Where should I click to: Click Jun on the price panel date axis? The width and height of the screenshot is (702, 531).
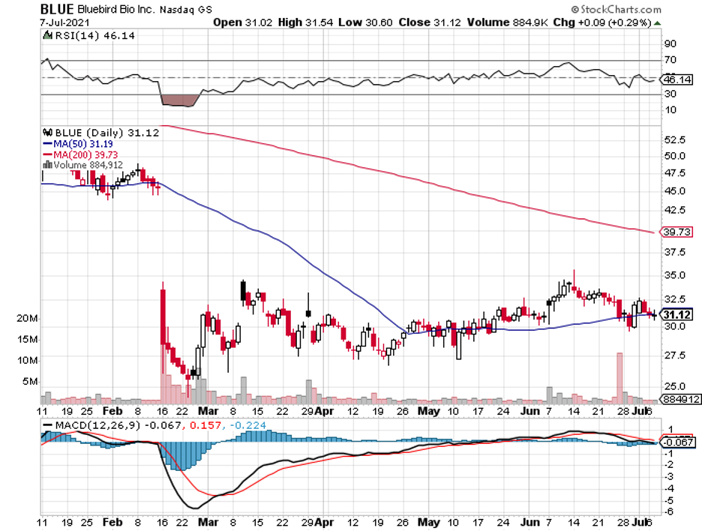tap(530, 411)
